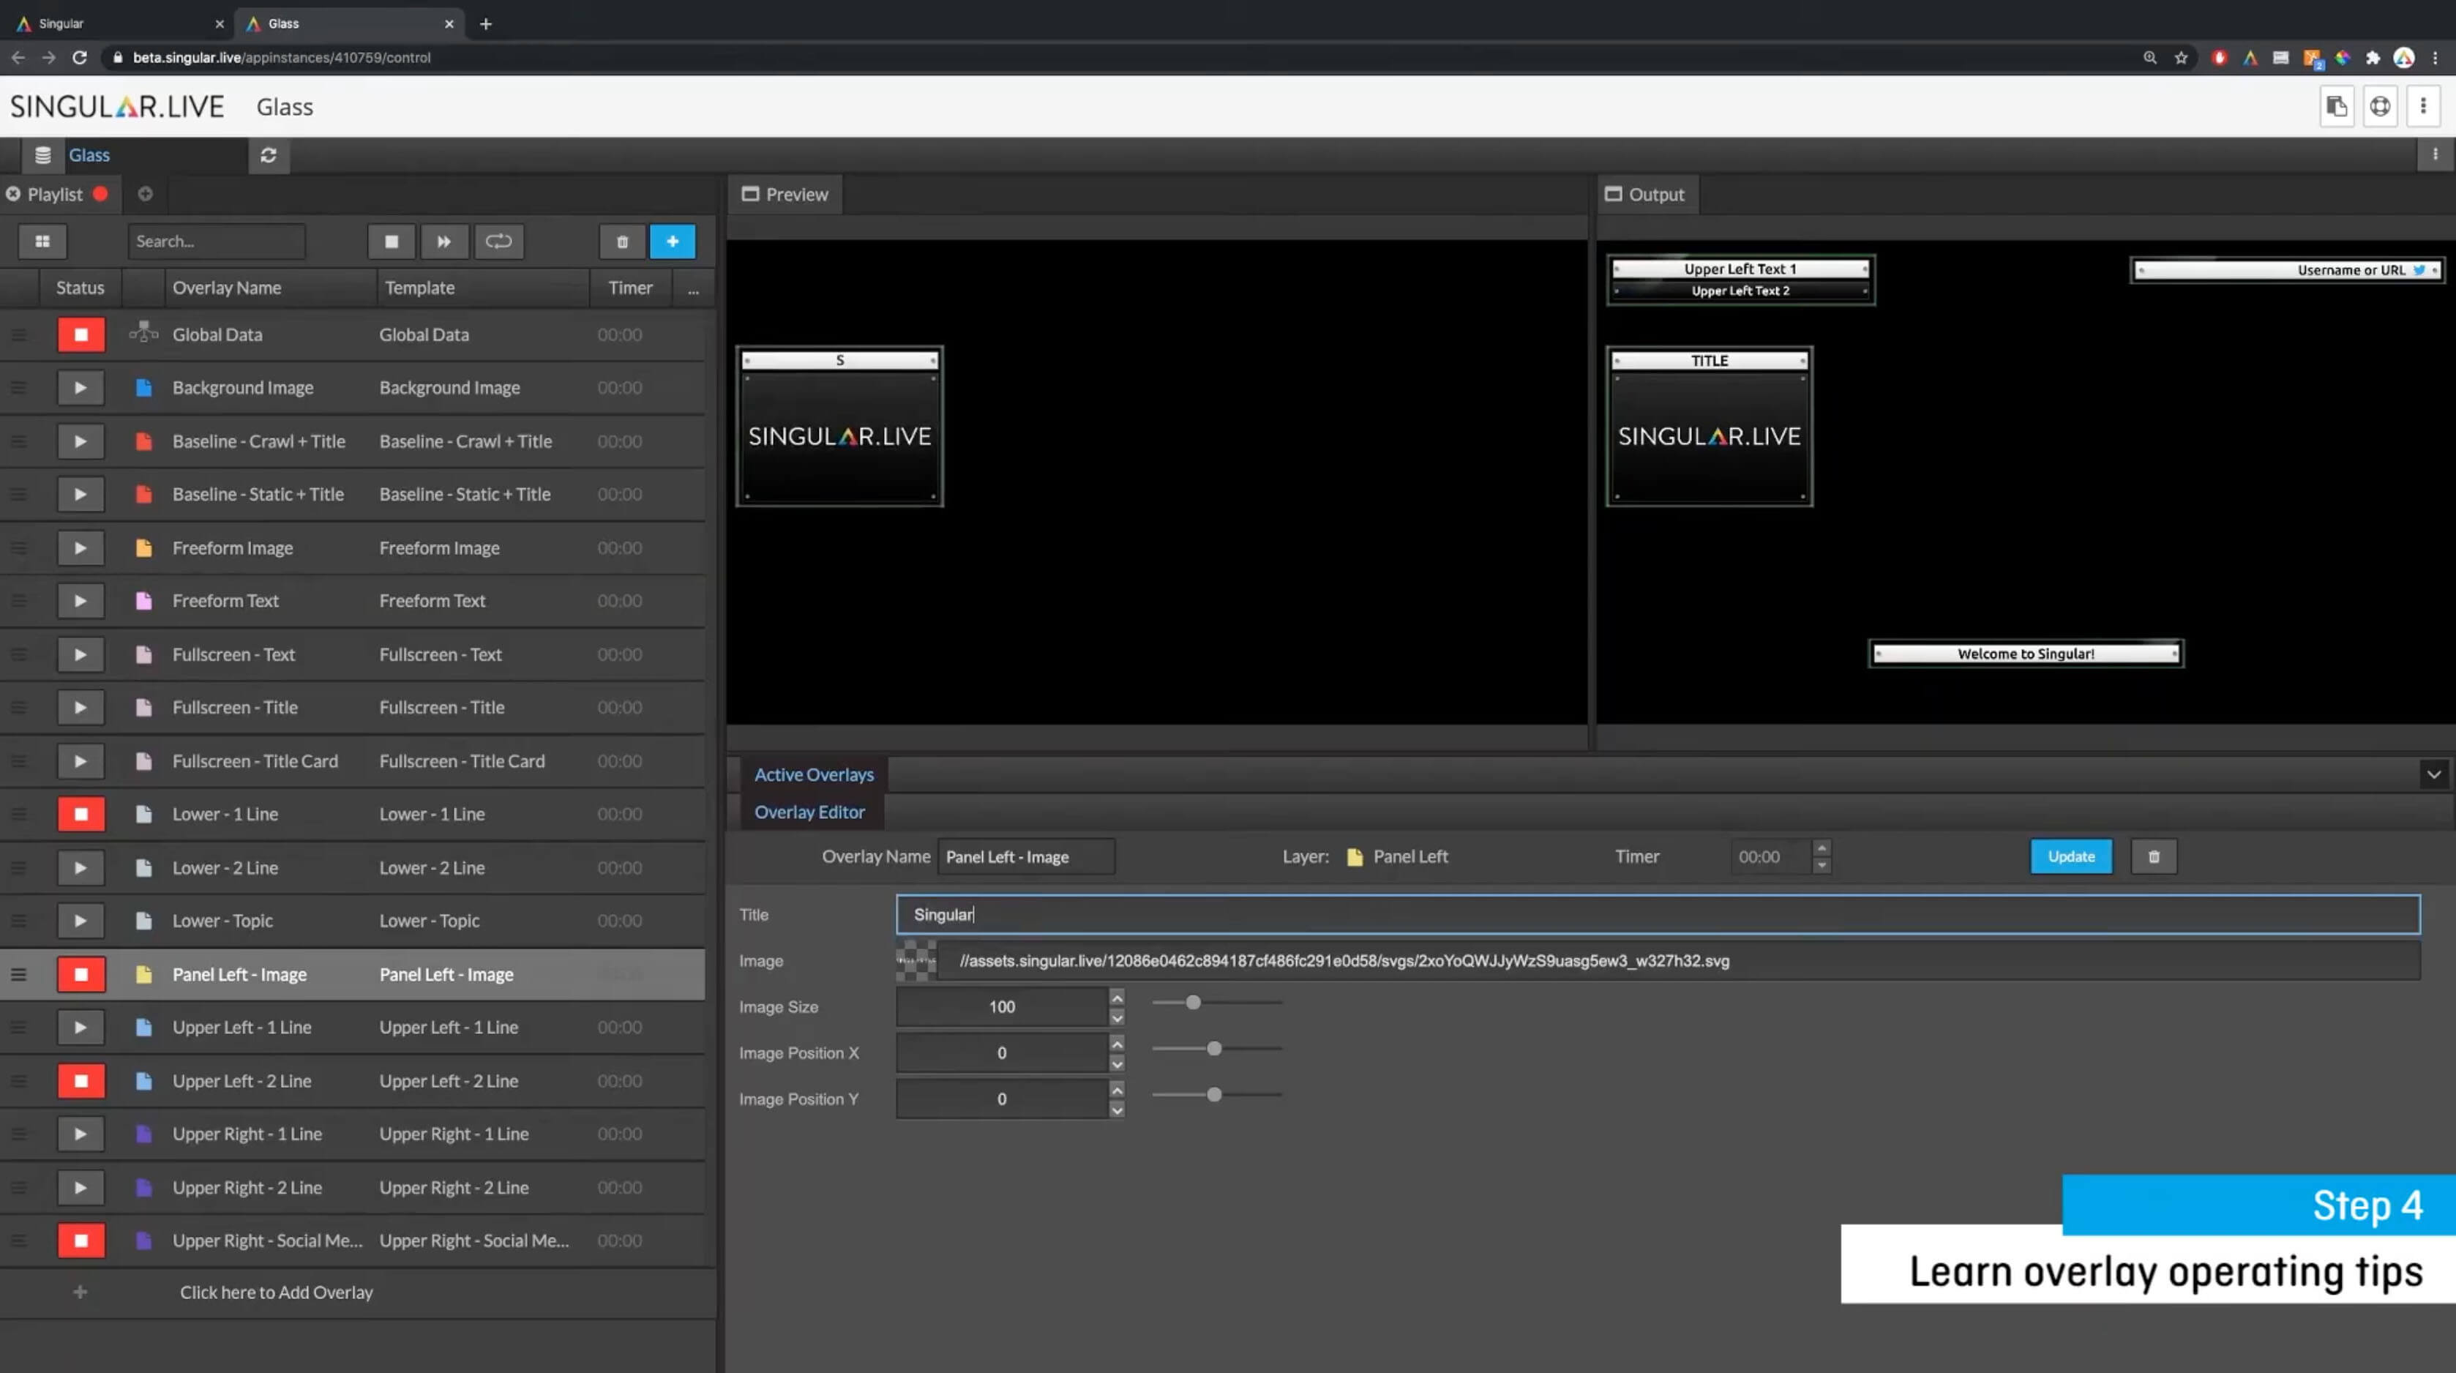Increase the Image Size stepper value

point(1117,996)
